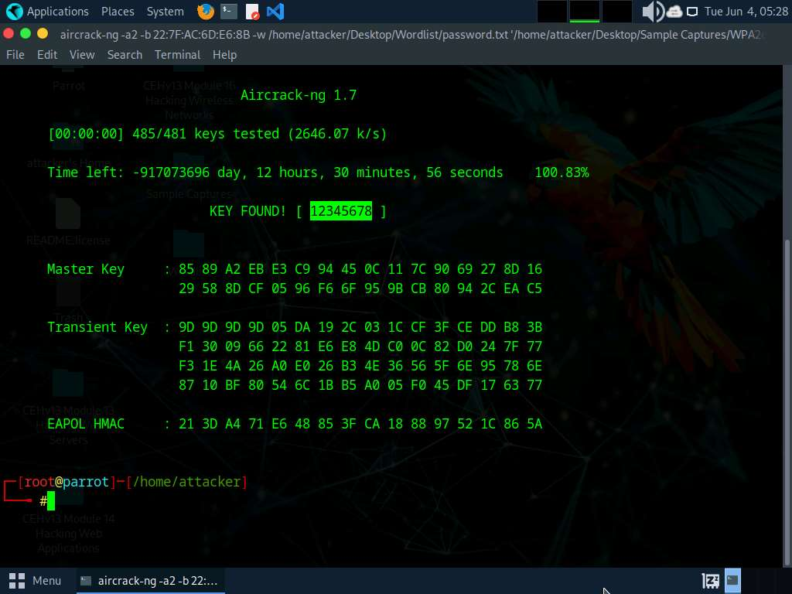Click the Menu button in bottom panel
This screenshot has width=792, height=594.
35,580
